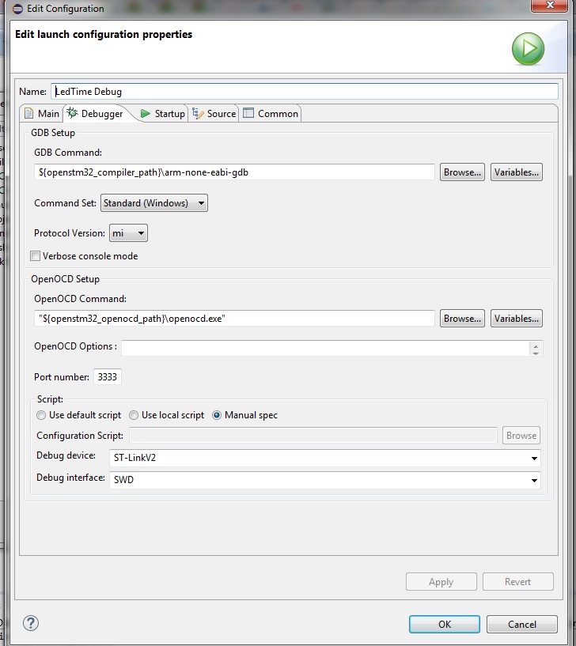Screen dimensions: 576x646
Task: Open the Startup tab
Action: click(162, 114)
